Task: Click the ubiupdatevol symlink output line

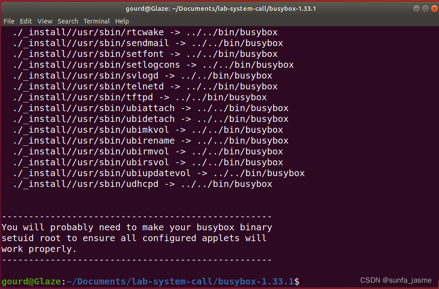Action: [159, 173]
